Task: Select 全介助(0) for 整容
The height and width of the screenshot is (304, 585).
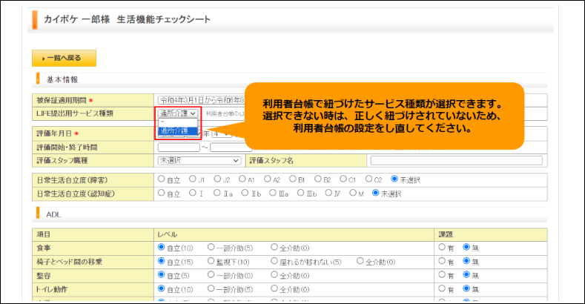Action: [274, 274]
